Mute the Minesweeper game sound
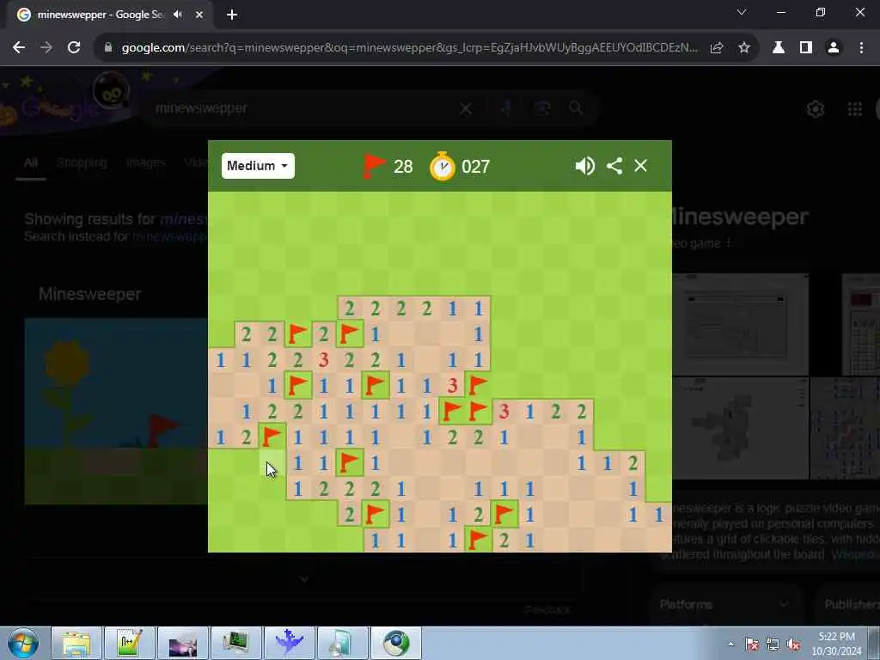This screenshot has height=660, width=880. coord(584,166)
